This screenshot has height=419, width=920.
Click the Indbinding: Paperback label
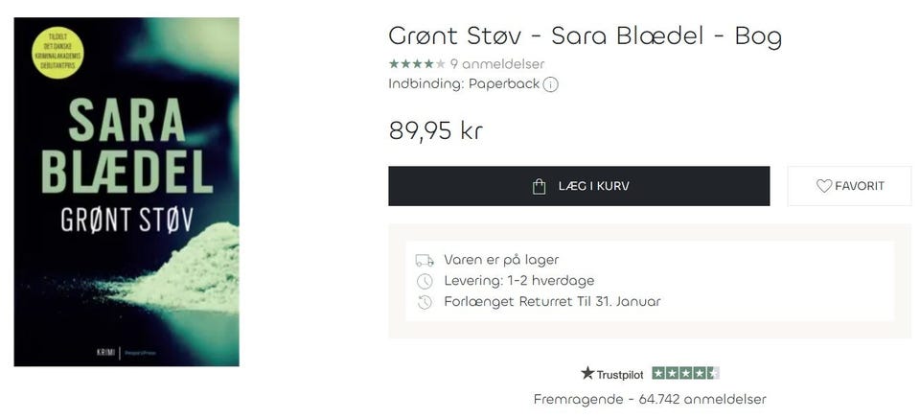tap(464, 84)
